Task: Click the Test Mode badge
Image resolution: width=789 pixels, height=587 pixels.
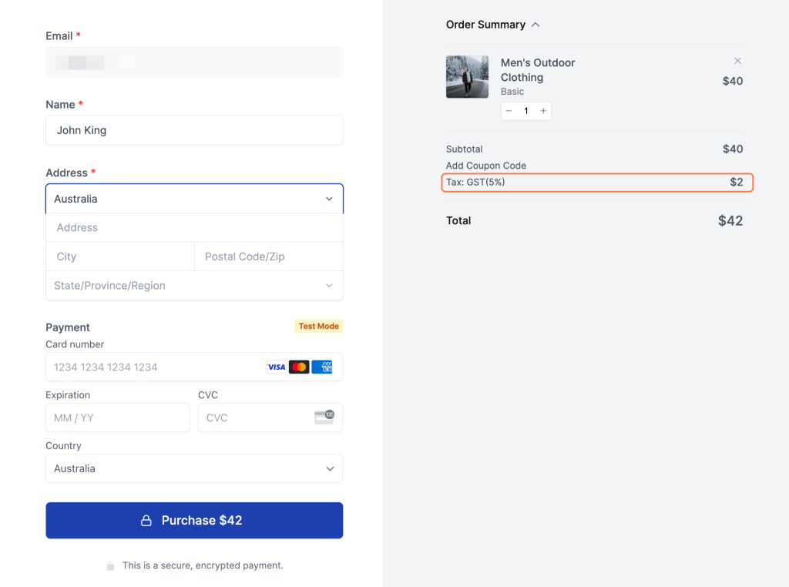Action: [x=318, y=326]
